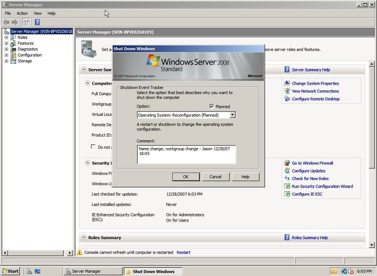377x276 pixels.
Task: Click the Diagnostics icon in the tree
Action: [13, 49]
